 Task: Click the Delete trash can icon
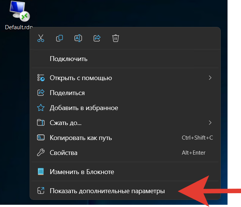click(116, 38)
